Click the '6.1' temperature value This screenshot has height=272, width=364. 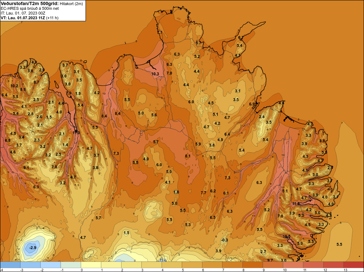tap(226, 193)
